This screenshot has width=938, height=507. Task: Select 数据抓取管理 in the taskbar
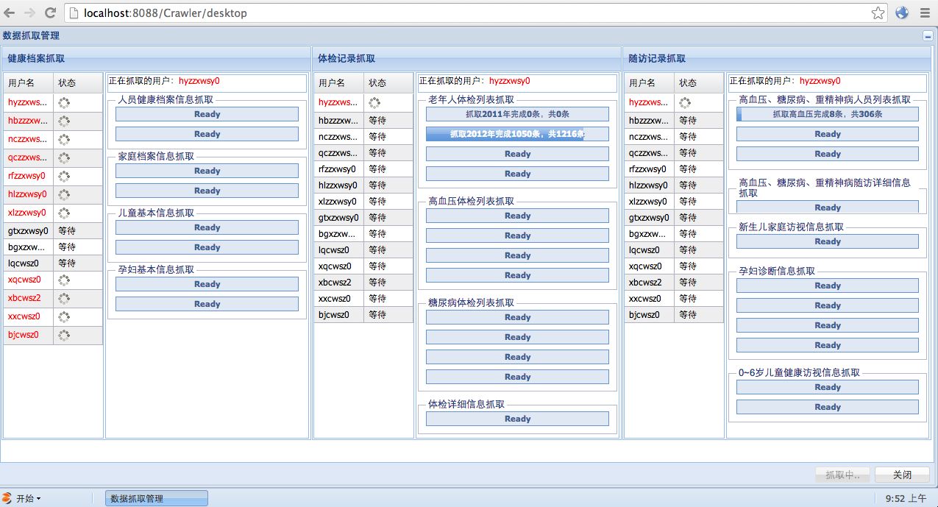coord(156,498)
